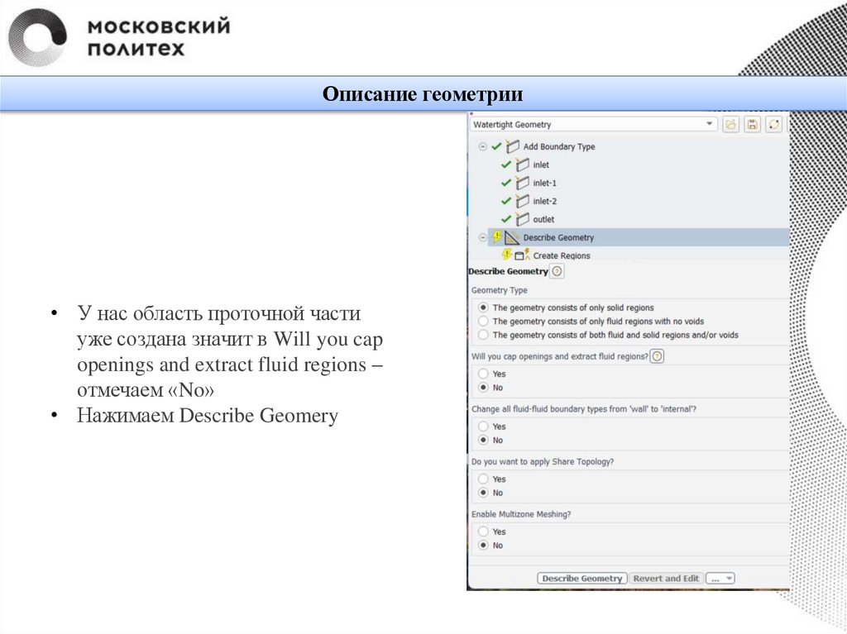Screen dimensions: 847x634
Task: Click the Add Boundary Type task icon
Action: (x=512, y=146)
